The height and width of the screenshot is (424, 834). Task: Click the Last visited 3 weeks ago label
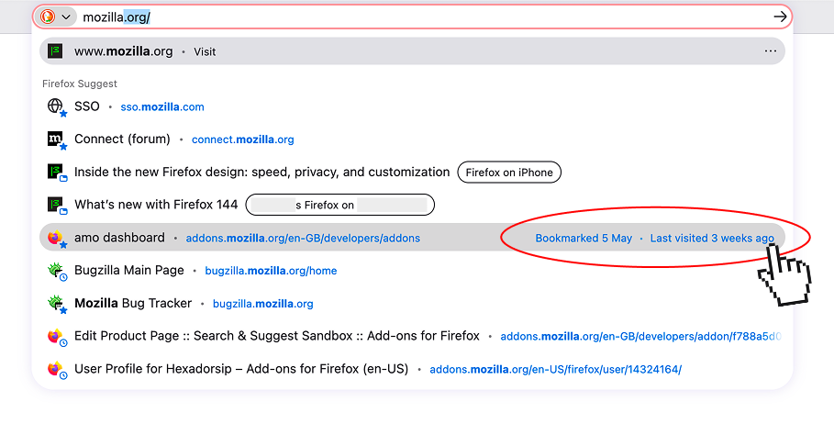[x=712, y=238]
